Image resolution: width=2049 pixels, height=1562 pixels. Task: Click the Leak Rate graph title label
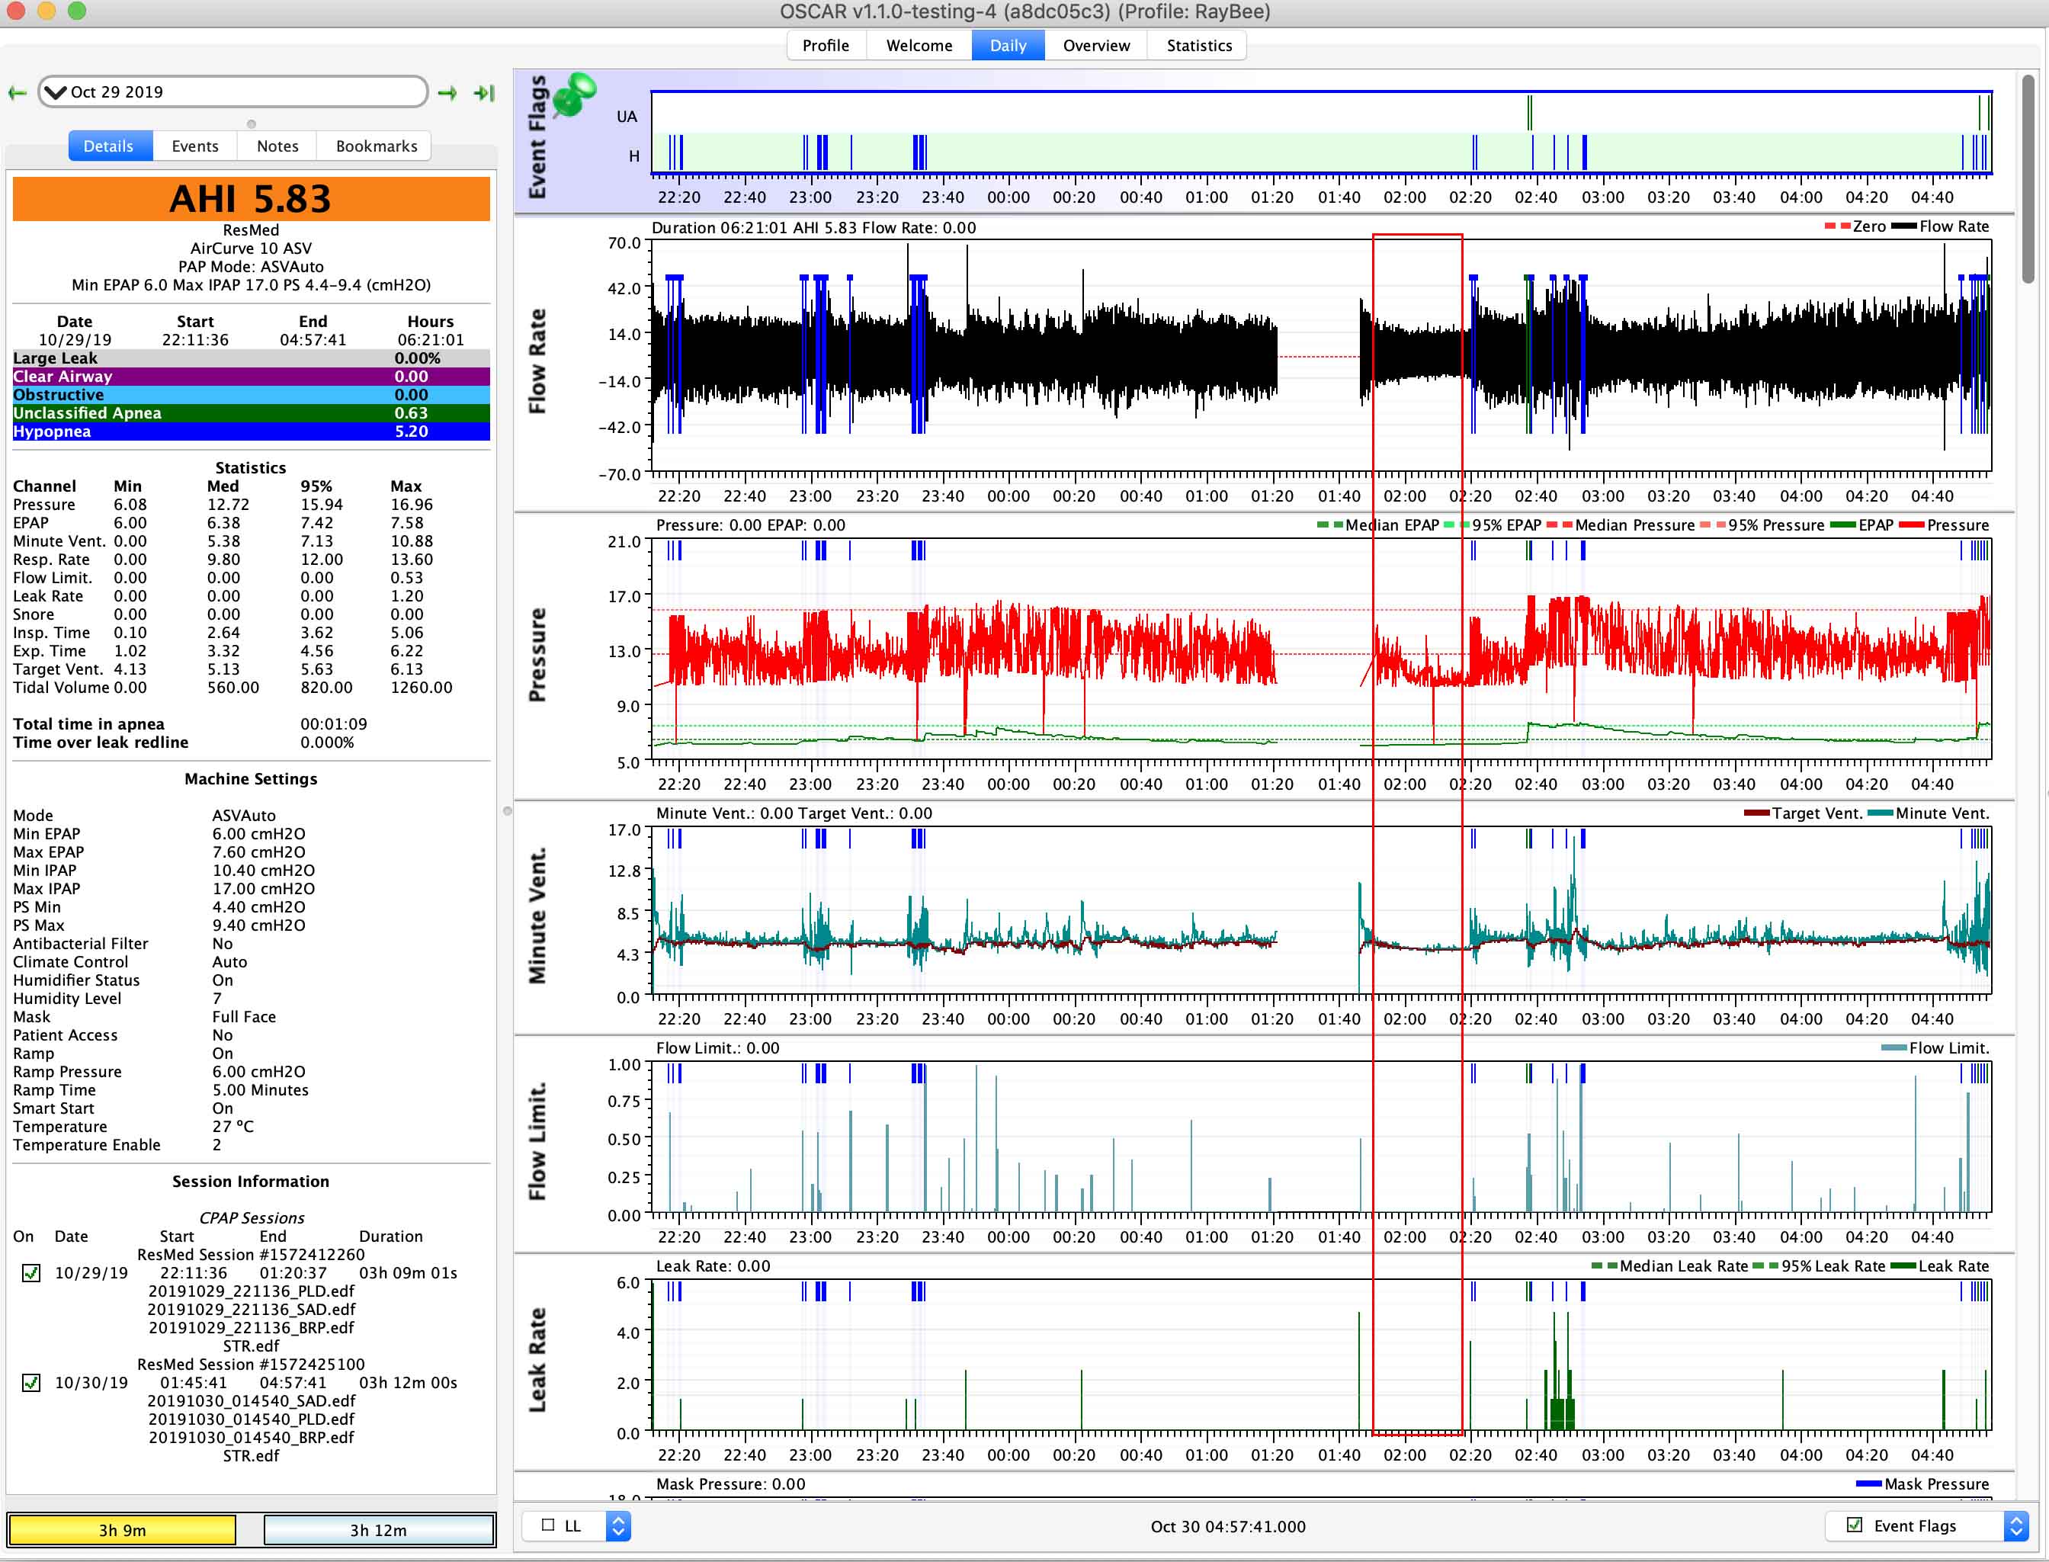[537, 1360]
